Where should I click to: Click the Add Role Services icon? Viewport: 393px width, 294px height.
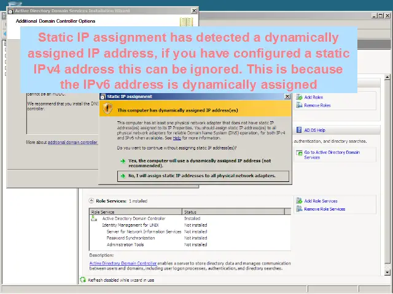[299, 201]
